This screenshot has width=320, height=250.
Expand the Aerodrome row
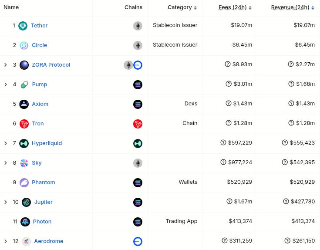6,241
